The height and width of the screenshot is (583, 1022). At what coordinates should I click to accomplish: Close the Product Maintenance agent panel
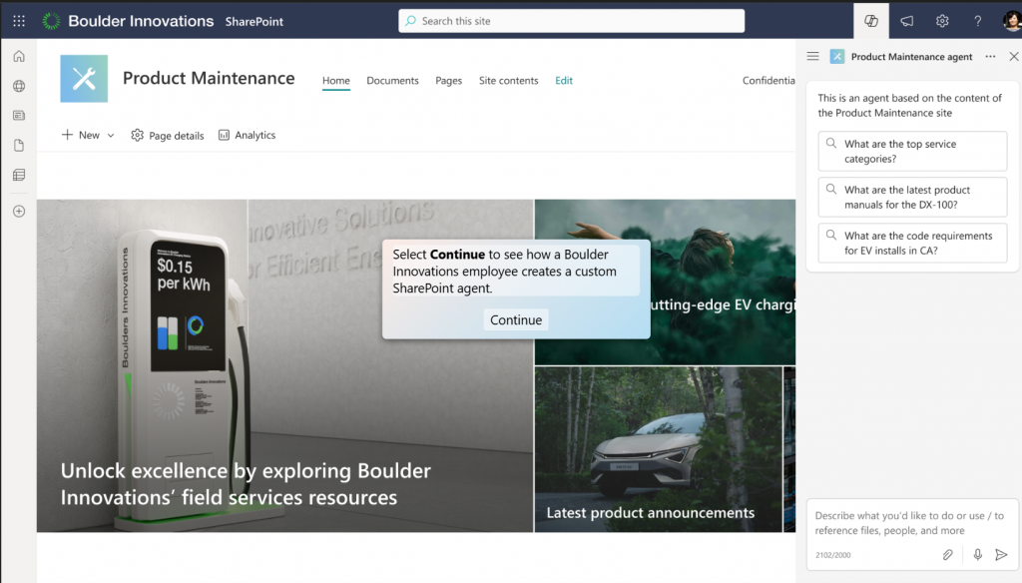(1014, 56)
